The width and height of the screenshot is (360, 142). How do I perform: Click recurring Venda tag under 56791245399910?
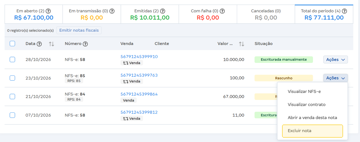(x=132, y=63)
